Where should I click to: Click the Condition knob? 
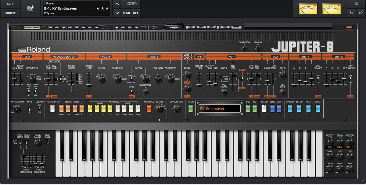tap(244, 48)
